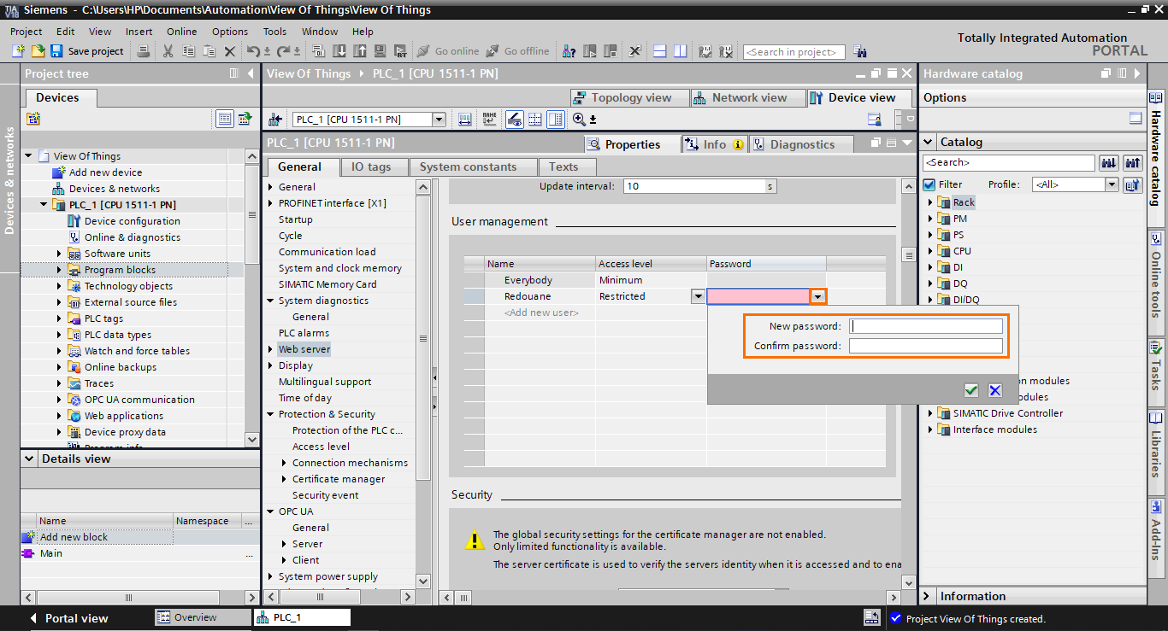Click the Download to device icon
Screen dimensions: 1168x631
pyautogui.click(x=339, y=51)
